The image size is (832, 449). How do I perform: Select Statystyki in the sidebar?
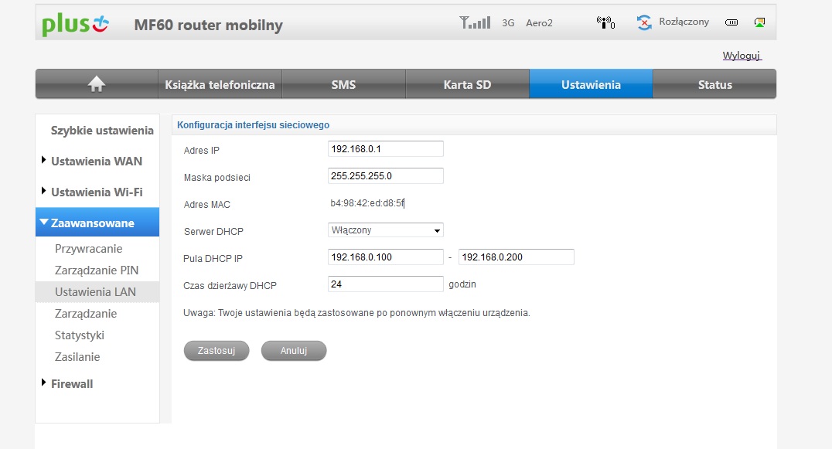(x=80, y=335)
